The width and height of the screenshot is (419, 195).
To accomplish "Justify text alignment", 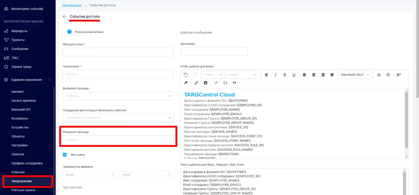I will coord(332,75).
